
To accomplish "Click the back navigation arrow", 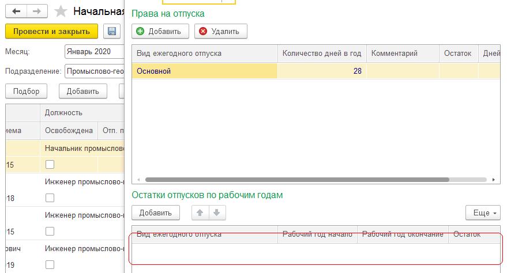I will 17,12.
